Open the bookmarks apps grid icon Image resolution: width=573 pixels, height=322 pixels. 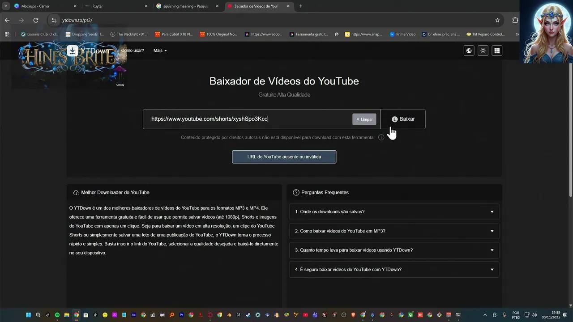click(x=7, y=34)
